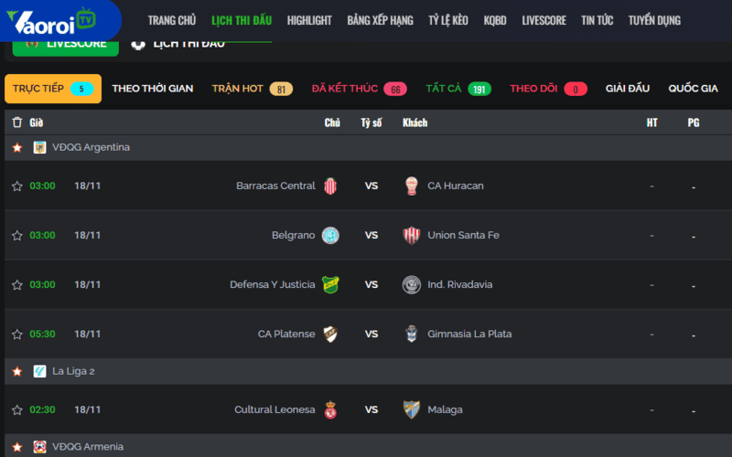Click the Union Santa Fe crest
The height and width of the screenshot is (457, 732).
(412, 235)
